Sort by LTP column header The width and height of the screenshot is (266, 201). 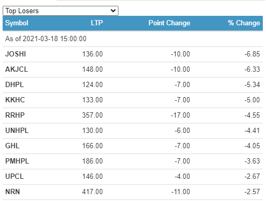[x=97, y=23]
